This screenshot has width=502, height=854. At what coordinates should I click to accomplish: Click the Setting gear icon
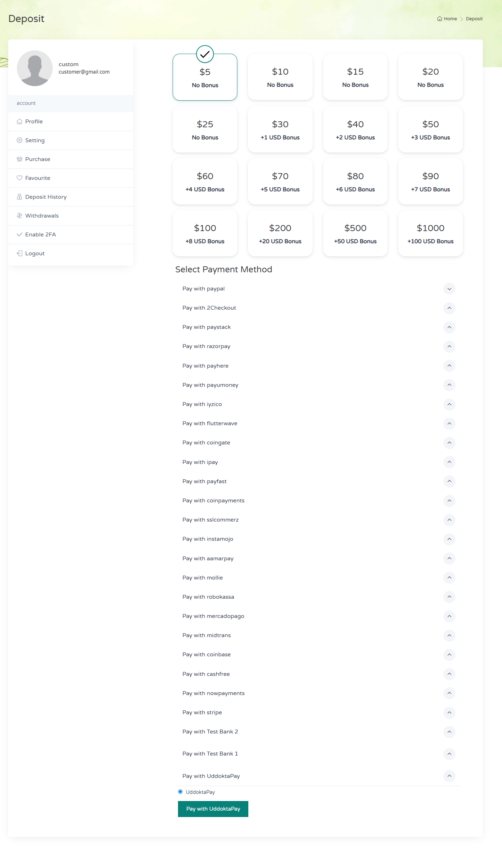(20, 140)
